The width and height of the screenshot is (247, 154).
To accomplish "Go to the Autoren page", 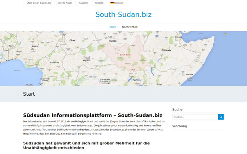I will click(83, 3).
